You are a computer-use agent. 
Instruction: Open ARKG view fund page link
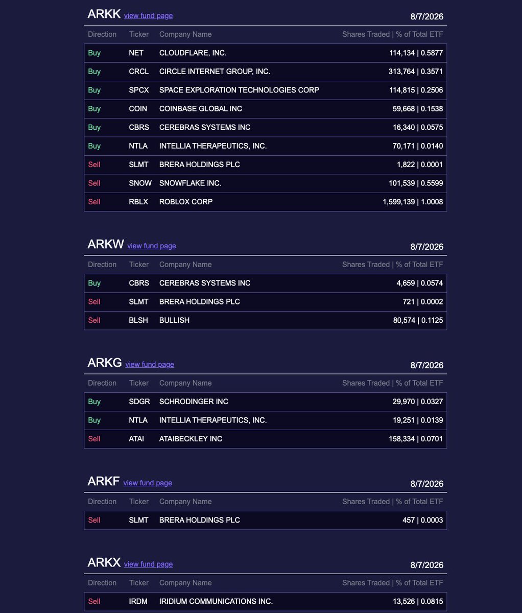pyautogui.click(x=150, y=365)
